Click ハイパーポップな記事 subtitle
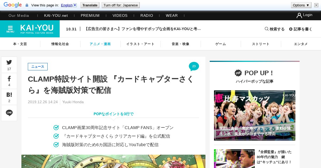321x168 pixels. coord(255,81)
